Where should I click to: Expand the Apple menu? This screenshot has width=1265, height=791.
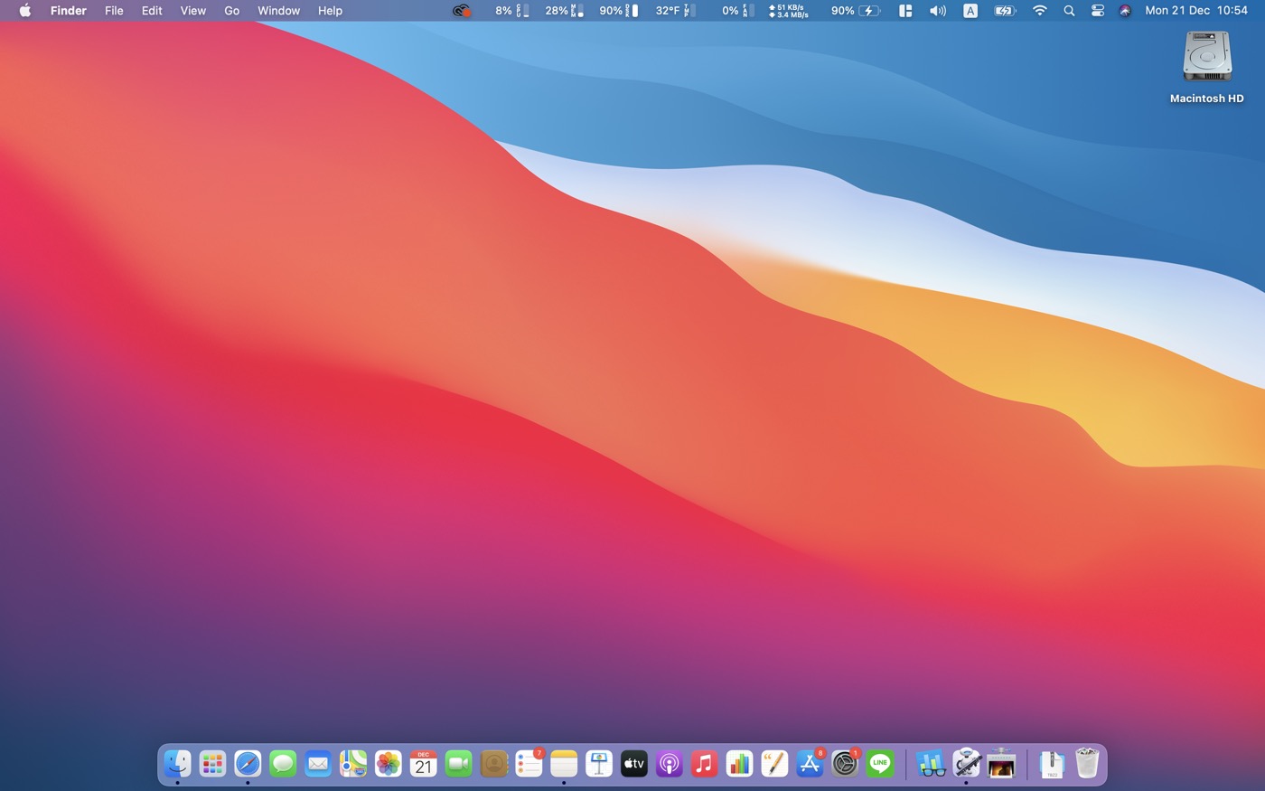pos(25,11)
